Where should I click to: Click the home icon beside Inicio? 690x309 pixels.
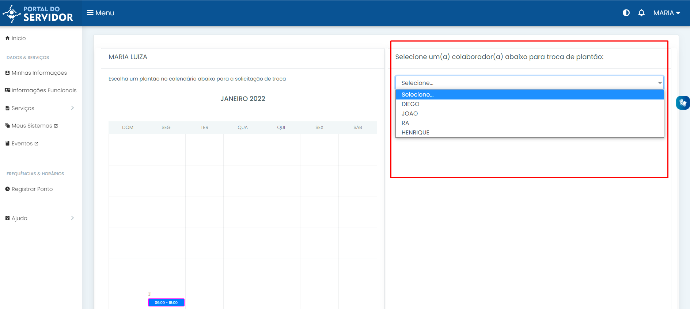click(x=7, y=38)
